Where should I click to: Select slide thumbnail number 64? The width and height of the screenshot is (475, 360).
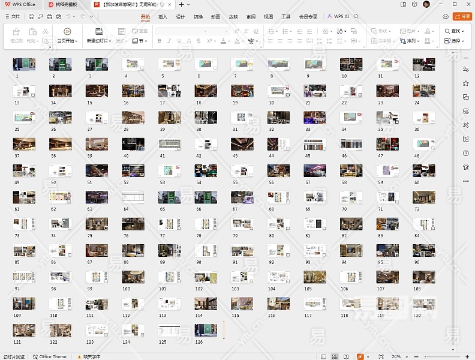pos(133,197)
